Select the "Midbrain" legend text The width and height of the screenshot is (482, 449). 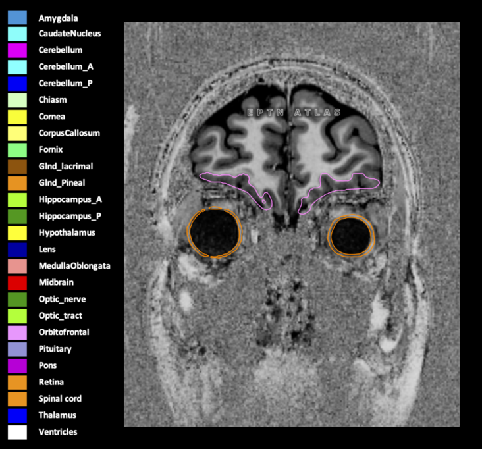pos(56,282)
